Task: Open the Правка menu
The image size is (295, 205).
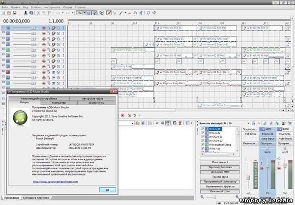Action: 15,7
